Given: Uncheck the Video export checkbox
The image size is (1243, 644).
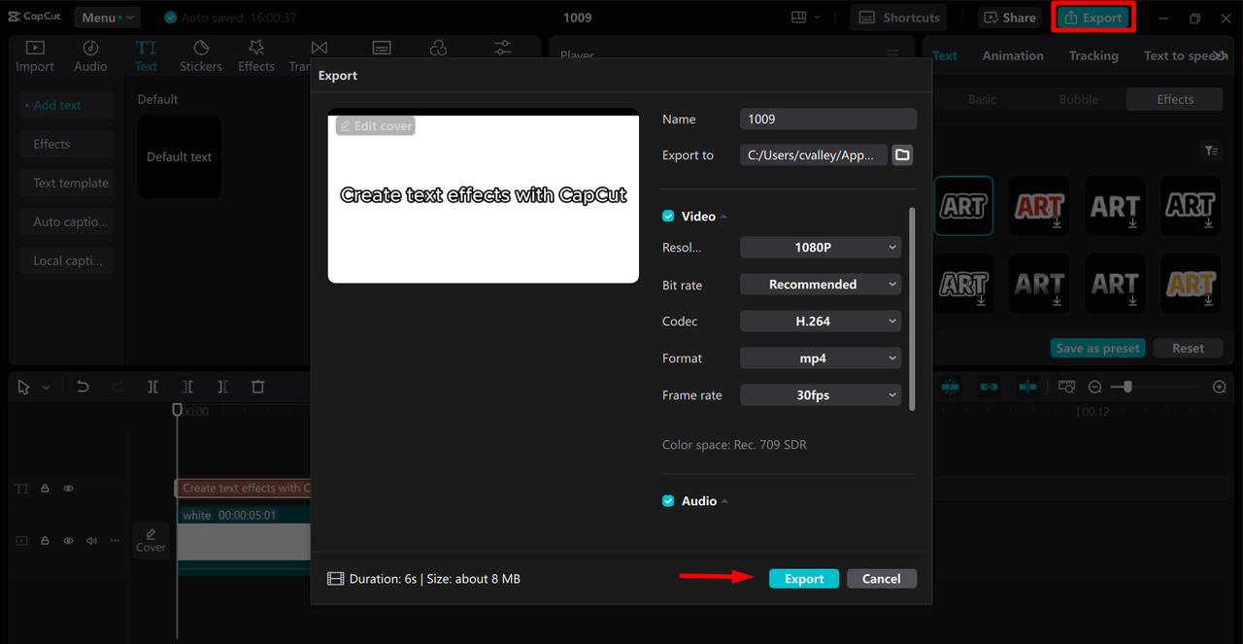Looking at the screenshot, I should coord(668,217).
